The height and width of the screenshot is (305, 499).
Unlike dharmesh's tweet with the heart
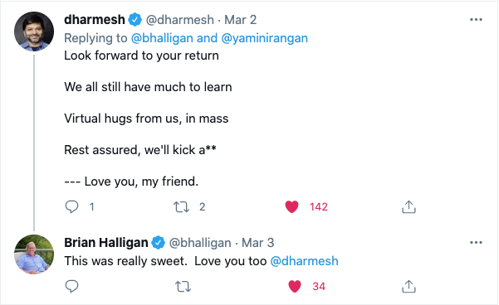(x=291, y=207)
